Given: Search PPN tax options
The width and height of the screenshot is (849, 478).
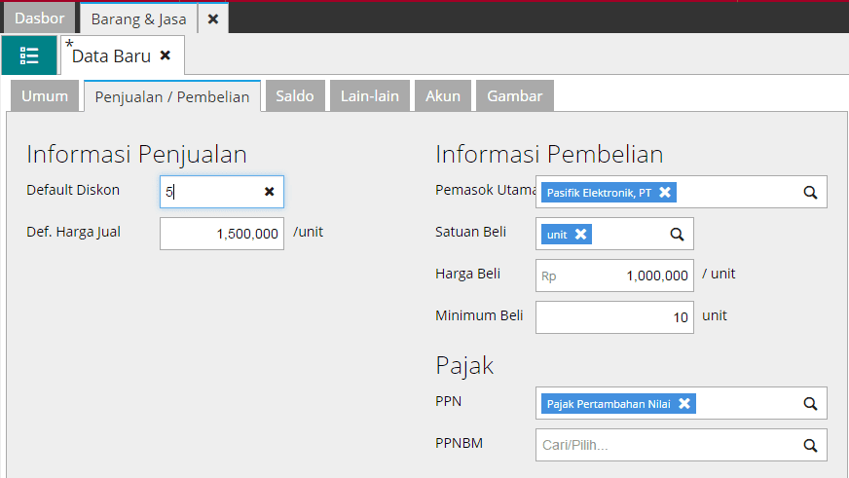Looking at the screenshot, I should coord(810,404).
